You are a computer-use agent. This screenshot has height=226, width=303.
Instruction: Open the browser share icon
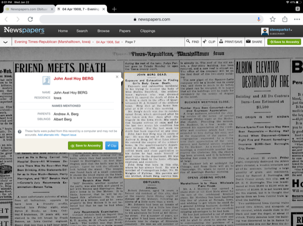pos(285,19)
